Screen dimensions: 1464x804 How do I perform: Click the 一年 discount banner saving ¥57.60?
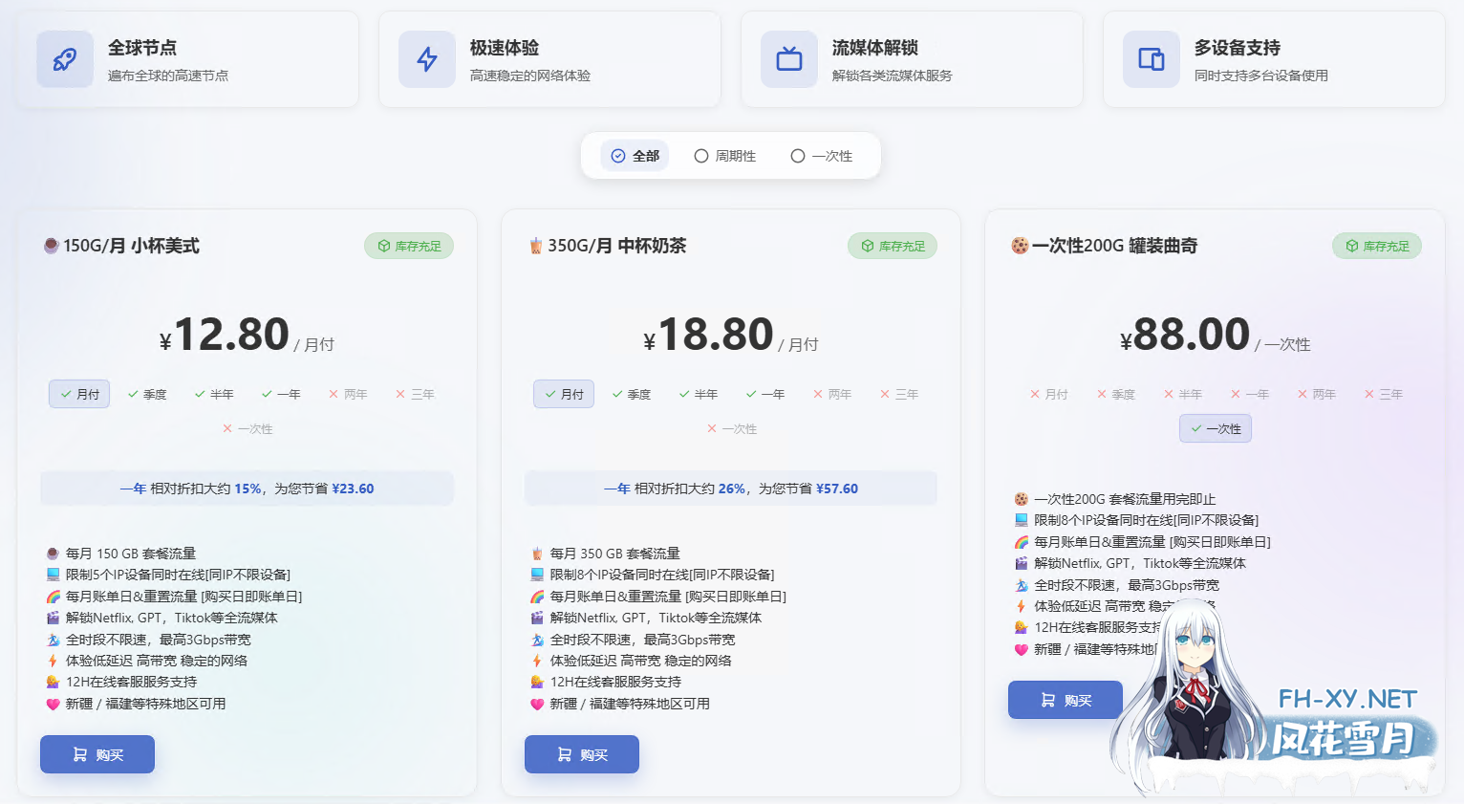click(x=731, y=489)
